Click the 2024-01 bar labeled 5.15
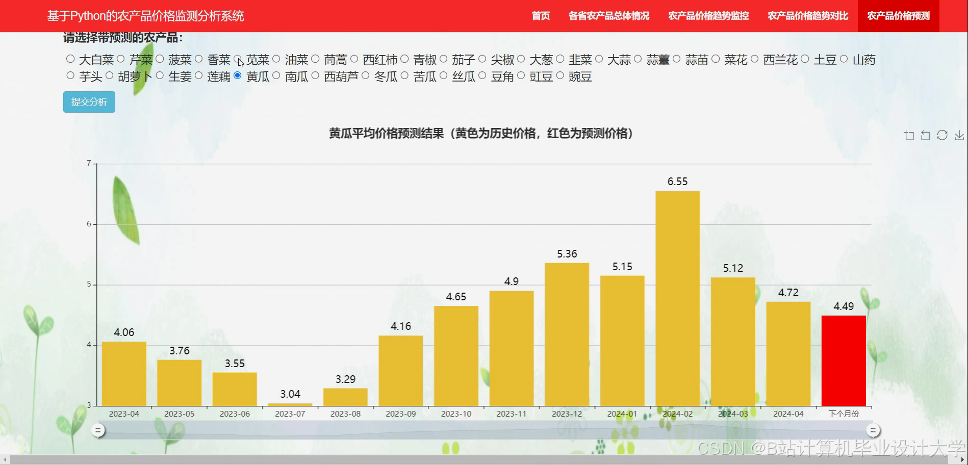This screenshot has width=968, height=465. click(x=622, y=341)
